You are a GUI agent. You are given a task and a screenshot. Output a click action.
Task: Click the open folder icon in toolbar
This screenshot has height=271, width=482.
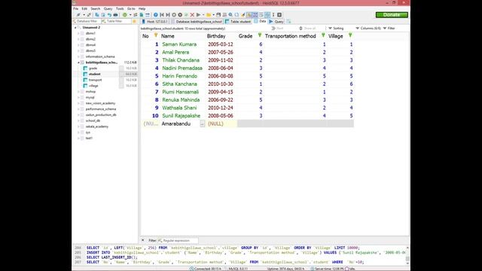[x=209, y=15]
